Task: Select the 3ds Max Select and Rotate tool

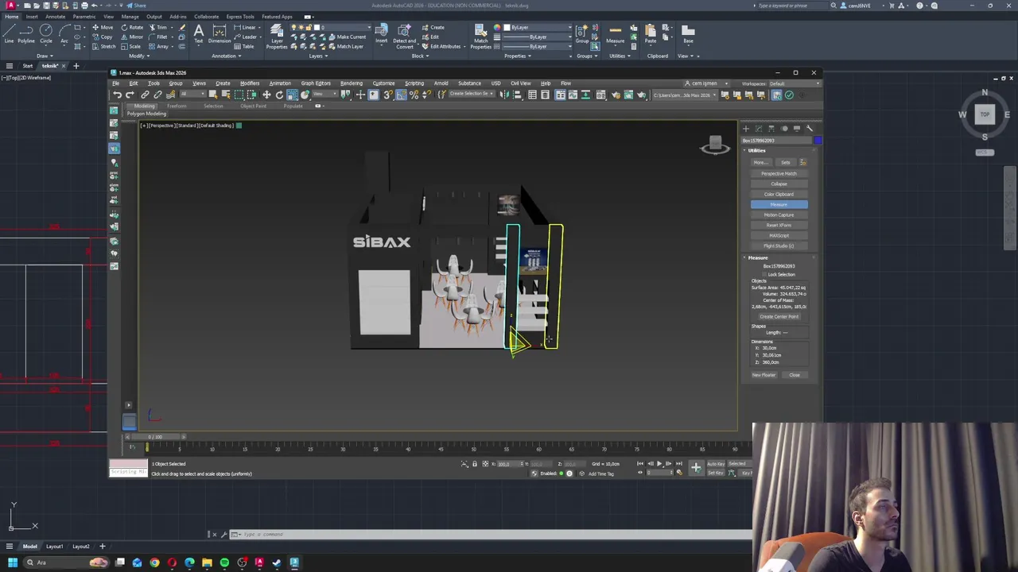Action: pos(279,95)
